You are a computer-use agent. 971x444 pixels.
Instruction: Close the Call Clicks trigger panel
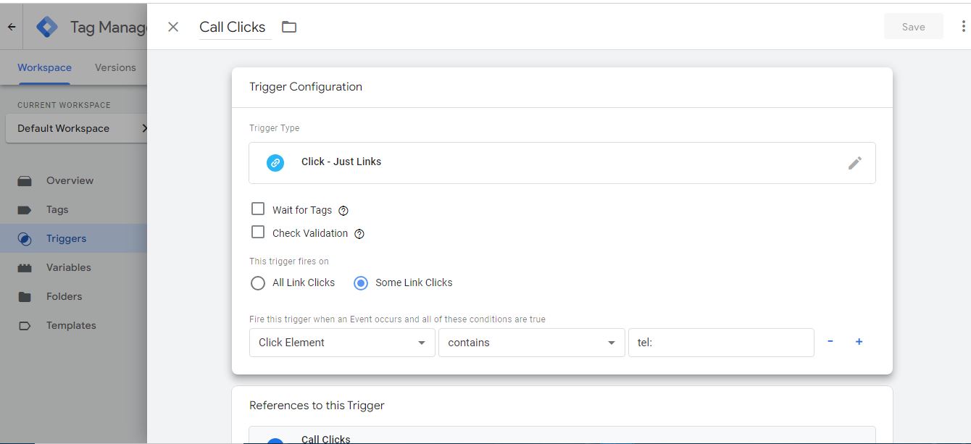173,27
